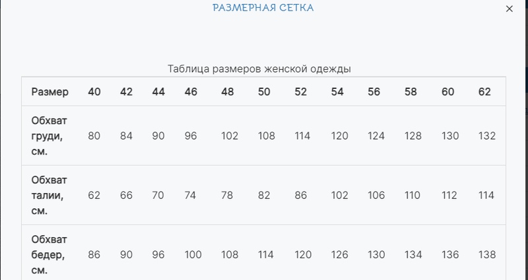Click hip value 100 for size 46
The width and height of the screenshot is (528, 280).
(193, 255)
